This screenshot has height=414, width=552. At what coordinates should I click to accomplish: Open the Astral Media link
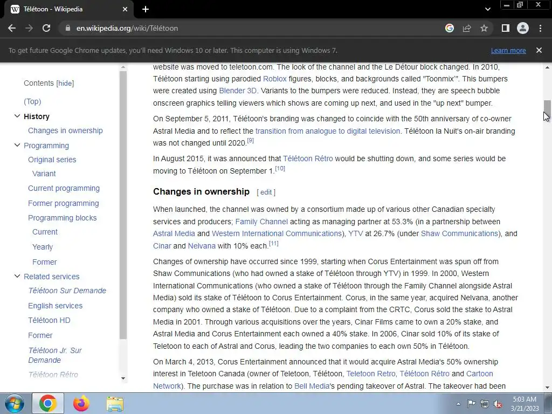pos(174,234)
